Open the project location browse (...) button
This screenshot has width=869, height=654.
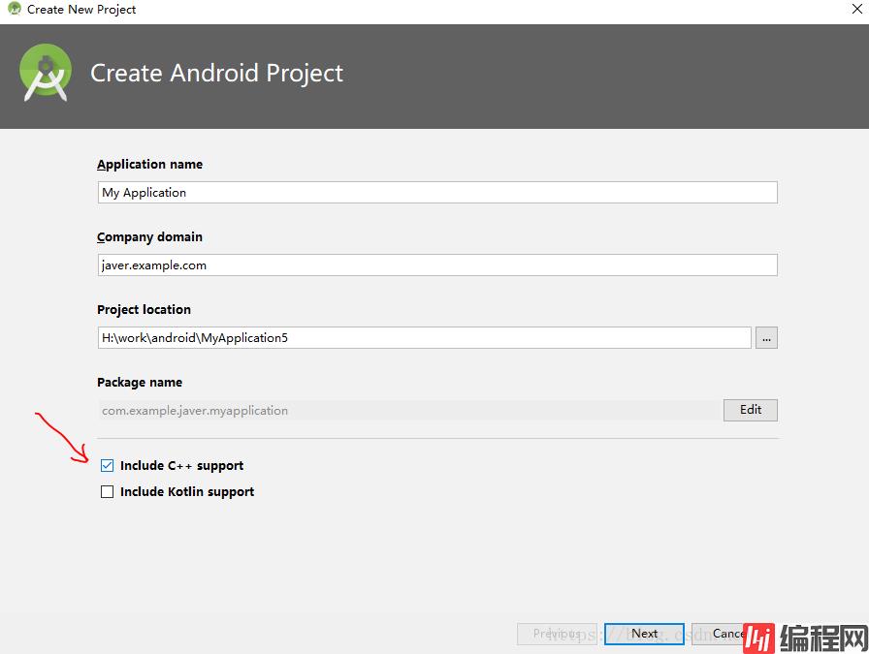(x=766, y=338)
